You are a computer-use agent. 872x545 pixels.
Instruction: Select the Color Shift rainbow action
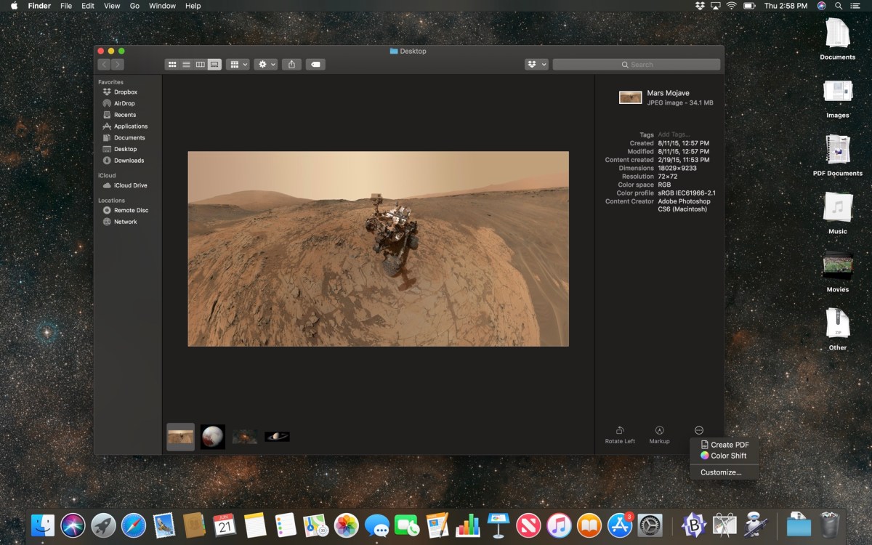[727, 456]
